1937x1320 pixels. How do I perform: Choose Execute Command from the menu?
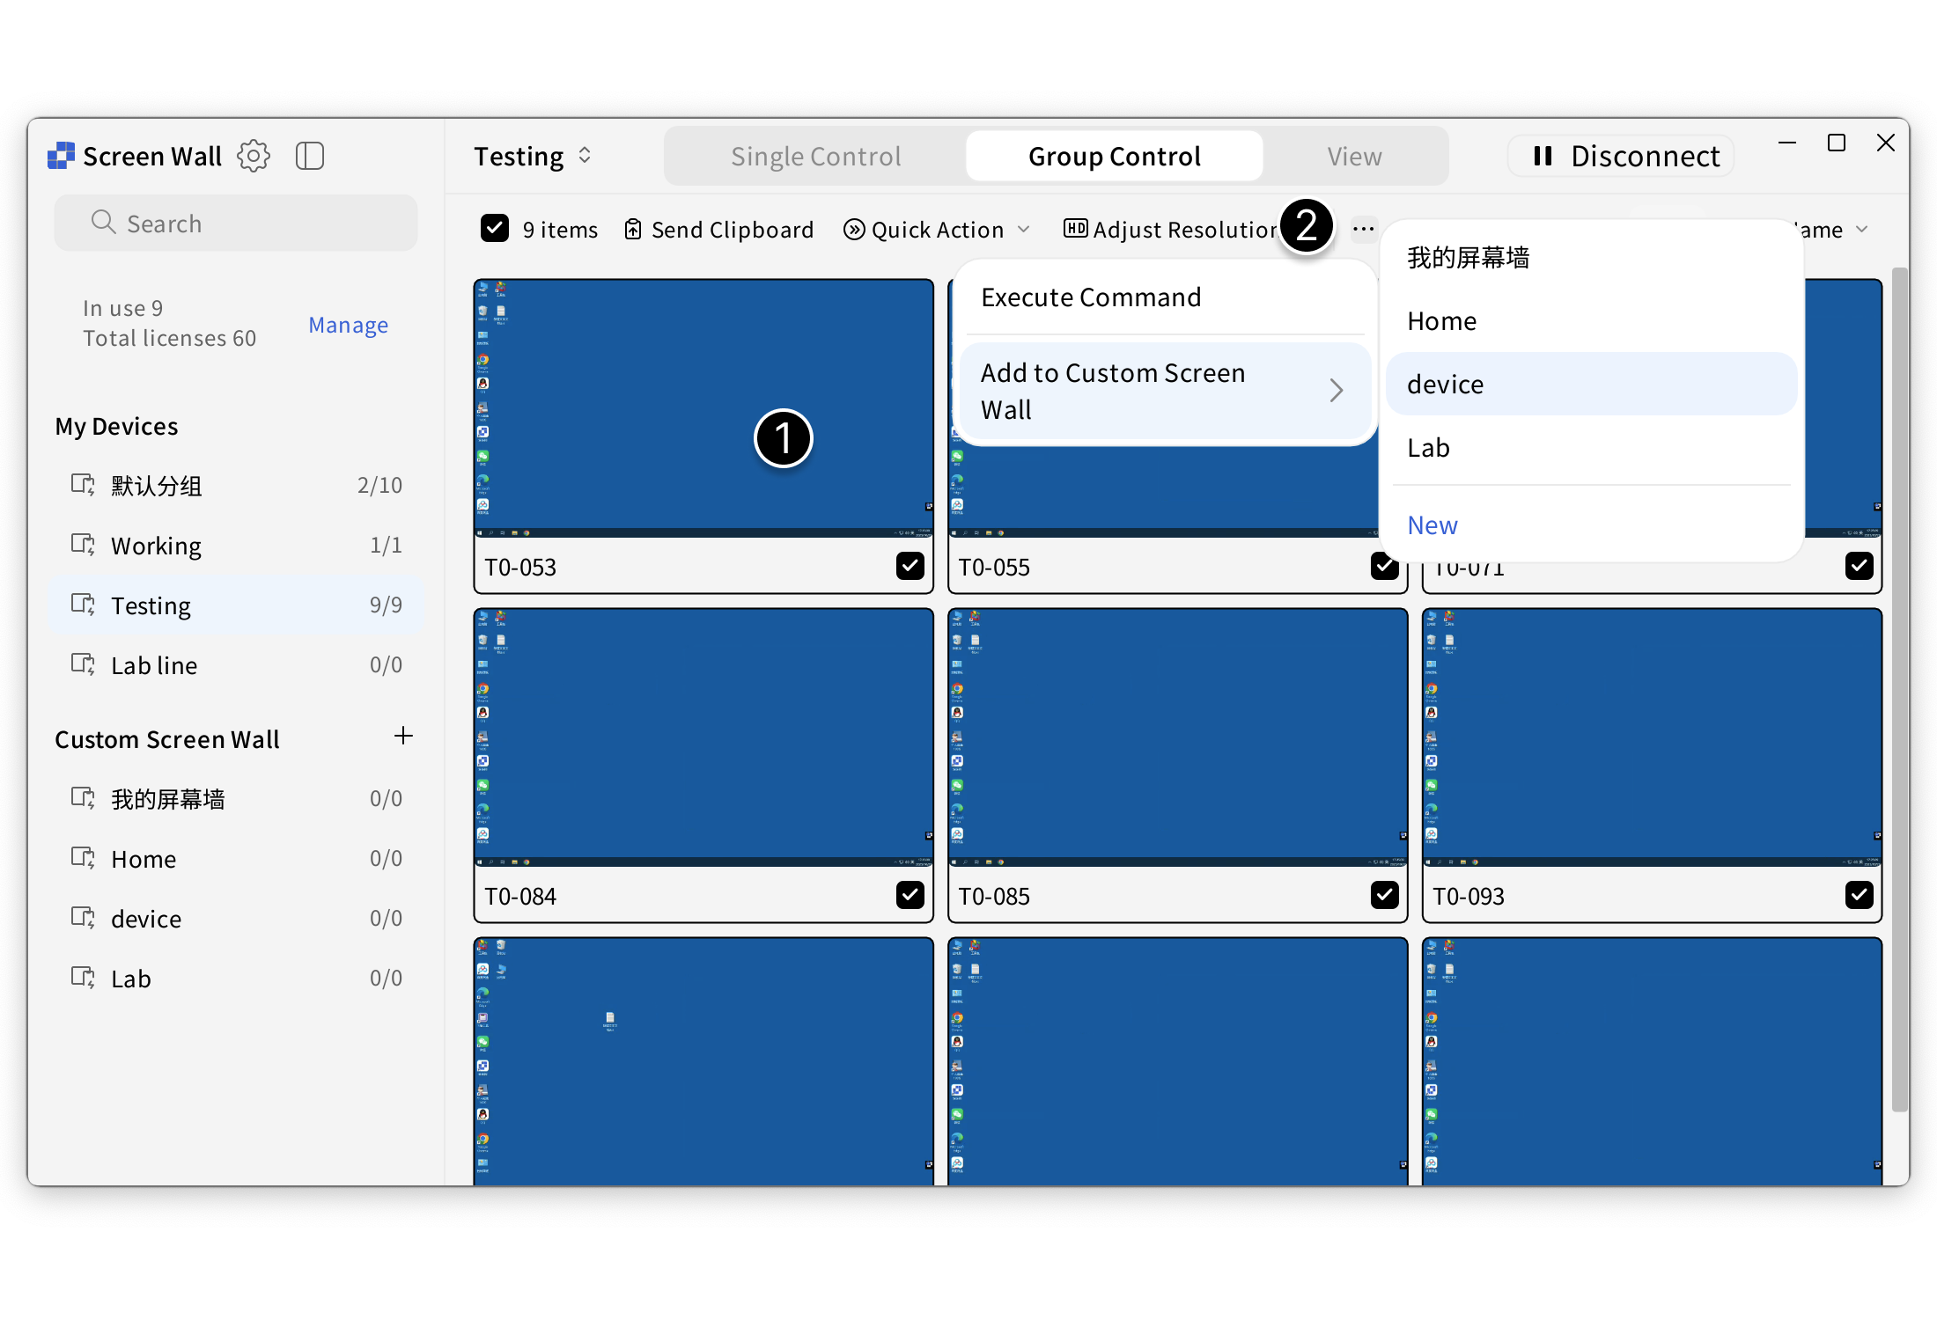(x=1091, y=297)
